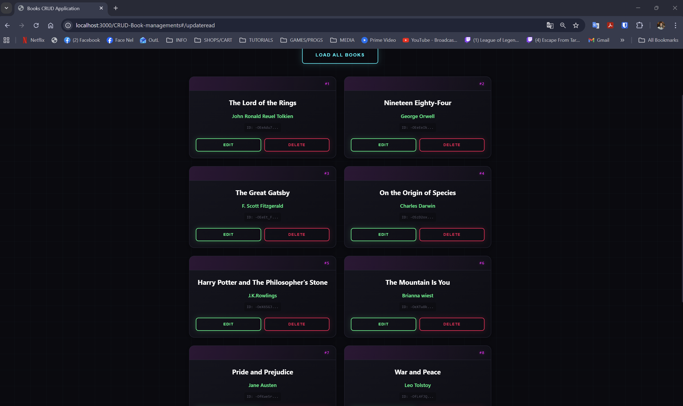The image size is (683, 406).
Task: Edit The Lord of the Rings book
Action: pyautogui.click(x=228, y=145)
